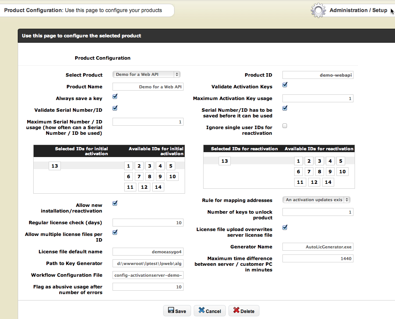Click the Save button

pos(177,311)
